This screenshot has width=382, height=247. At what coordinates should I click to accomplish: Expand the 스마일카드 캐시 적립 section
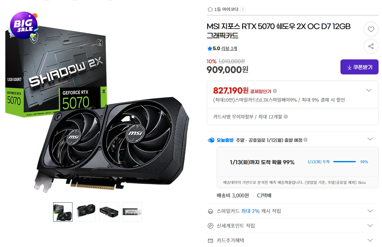pos(370,211)
